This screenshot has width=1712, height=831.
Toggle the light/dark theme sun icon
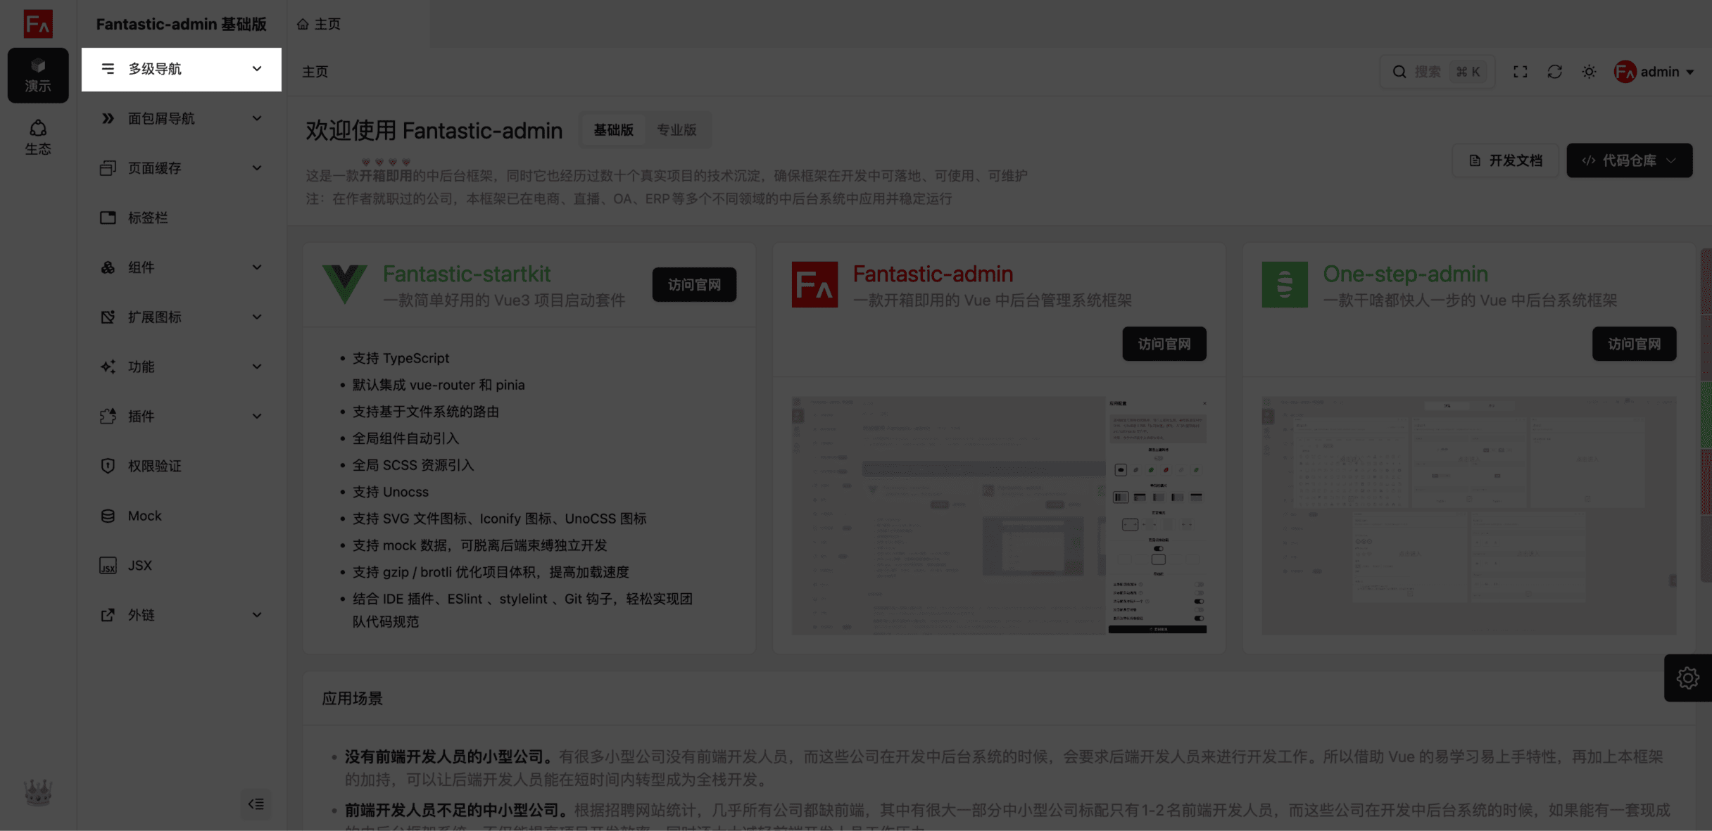(1589, 72)
